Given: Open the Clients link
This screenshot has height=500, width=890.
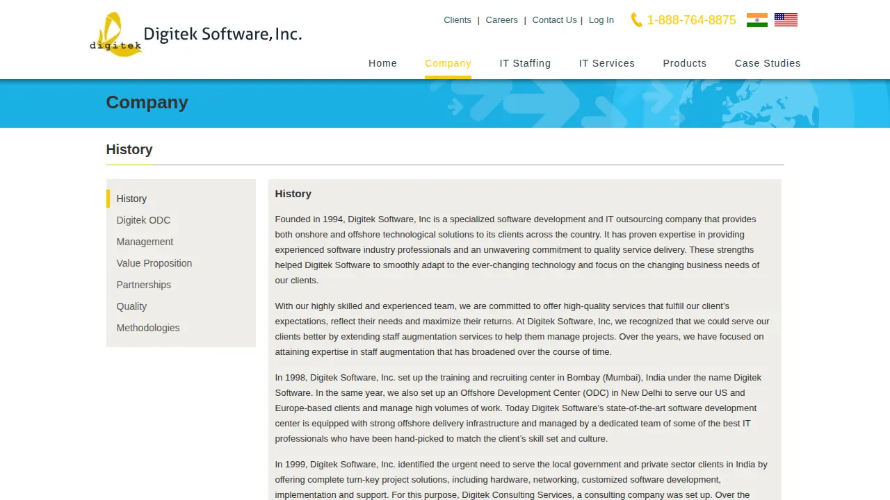Looking at the screenshot, I should pos(458,20).
